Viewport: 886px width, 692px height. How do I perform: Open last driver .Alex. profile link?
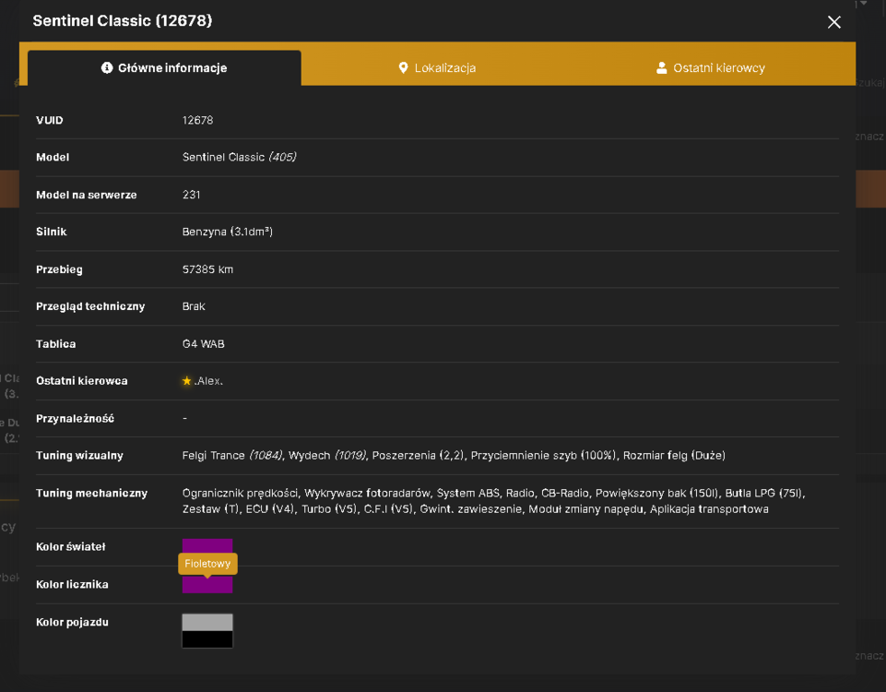pos(208,381)
